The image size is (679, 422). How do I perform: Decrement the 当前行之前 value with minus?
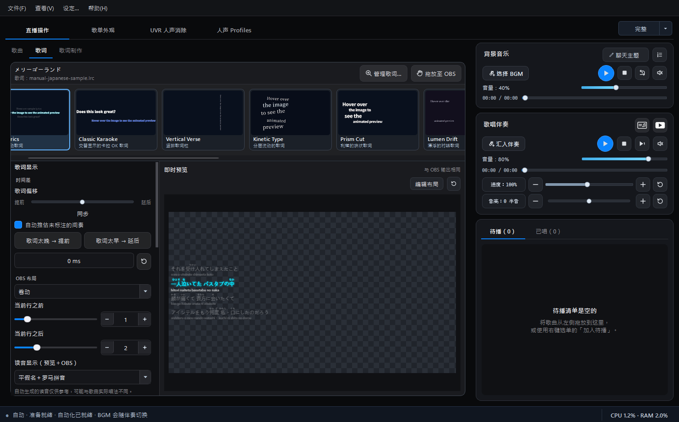(107, 319)
